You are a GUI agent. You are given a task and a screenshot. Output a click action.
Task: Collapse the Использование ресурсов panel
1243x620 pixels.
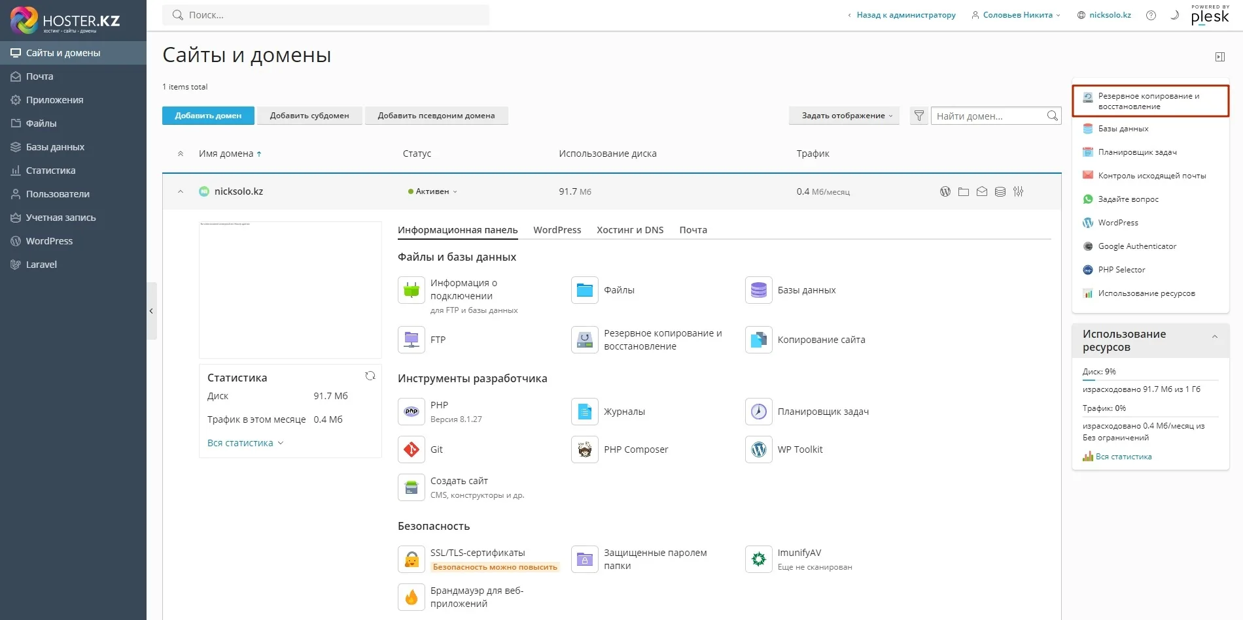point(1216,336)
